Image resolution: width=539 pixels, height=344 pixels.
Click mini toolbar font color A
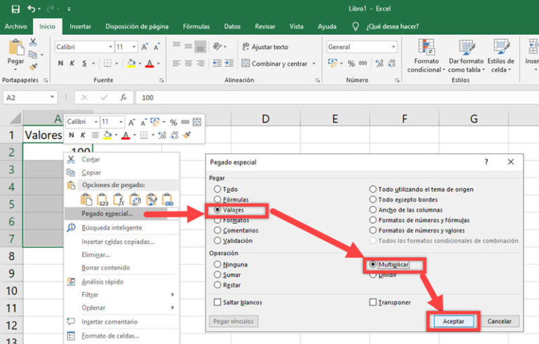point(126,135)
